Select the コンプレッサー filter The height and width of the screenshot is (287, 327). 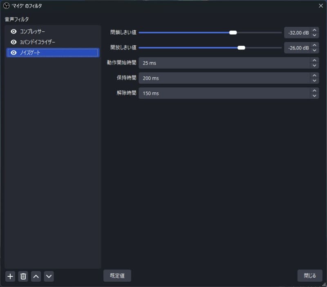click(33, 31)
